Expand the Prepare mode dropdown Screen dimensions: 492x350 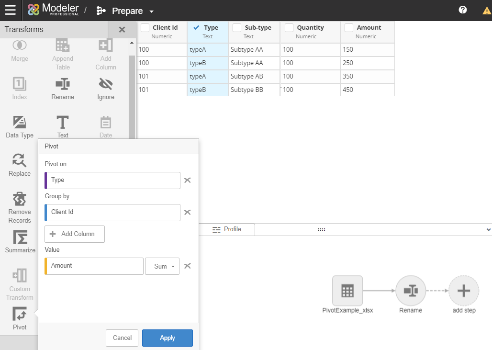click(x=151, y=11)
